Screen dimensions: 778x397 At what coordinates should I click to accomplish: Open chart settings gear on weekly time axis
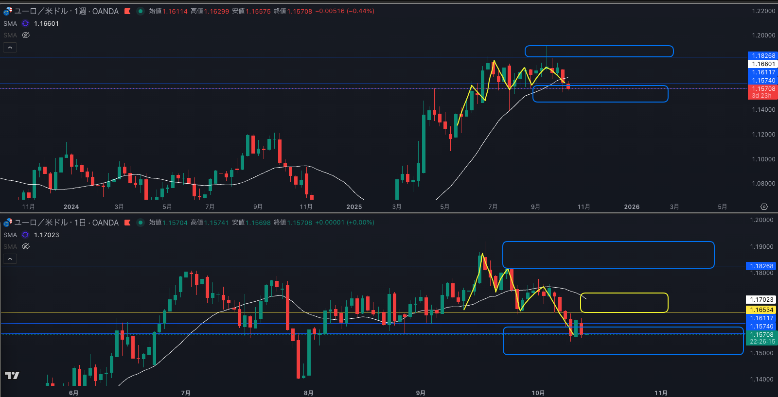click(764, 207)
